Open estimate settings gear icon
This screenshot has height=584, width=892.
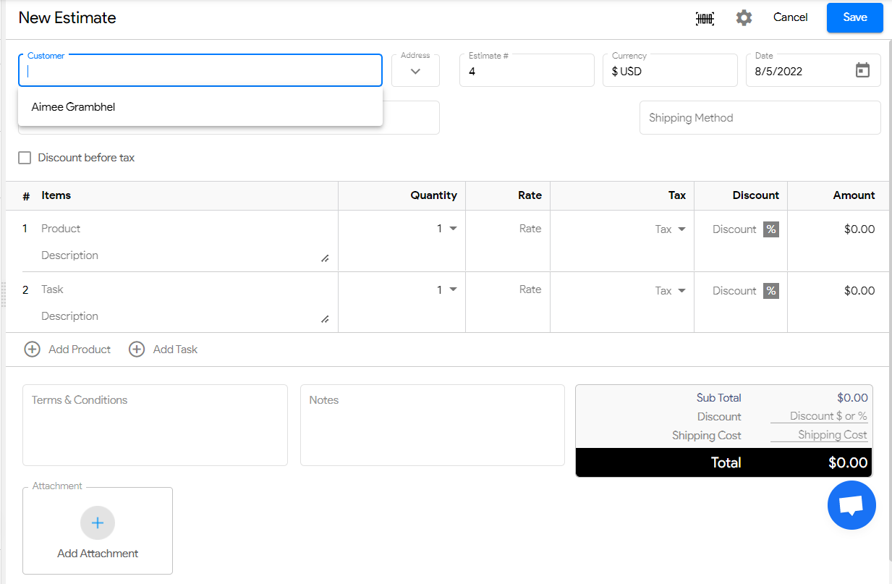coord(744,18)
